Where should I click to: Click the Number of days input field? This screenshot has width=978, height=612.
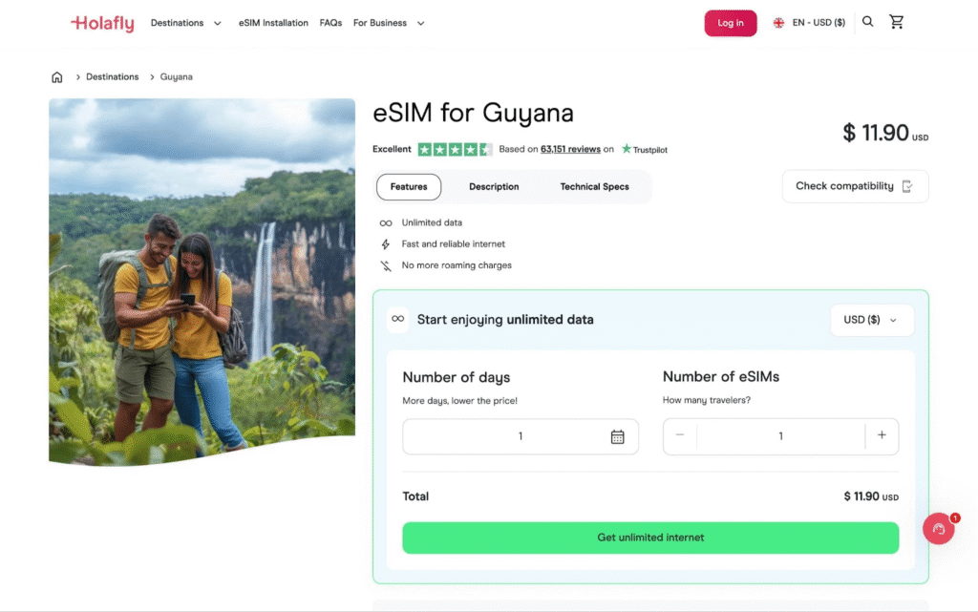pos(521,435)
